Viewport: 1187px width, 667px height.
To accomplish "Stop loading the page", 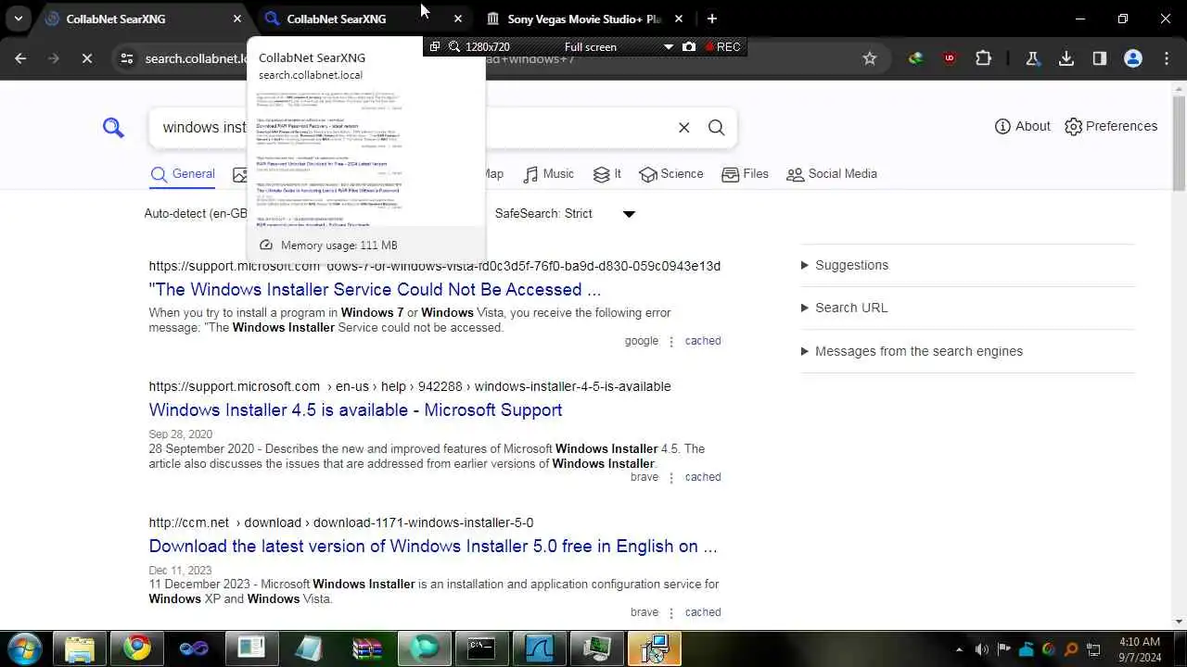I will 86,58.
